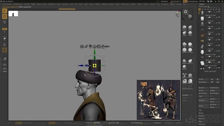Viewport: 224px width, 126px height.
Task: Adjust the Draw Size slider
Action: pyautogui.click(x=94, y=123)
